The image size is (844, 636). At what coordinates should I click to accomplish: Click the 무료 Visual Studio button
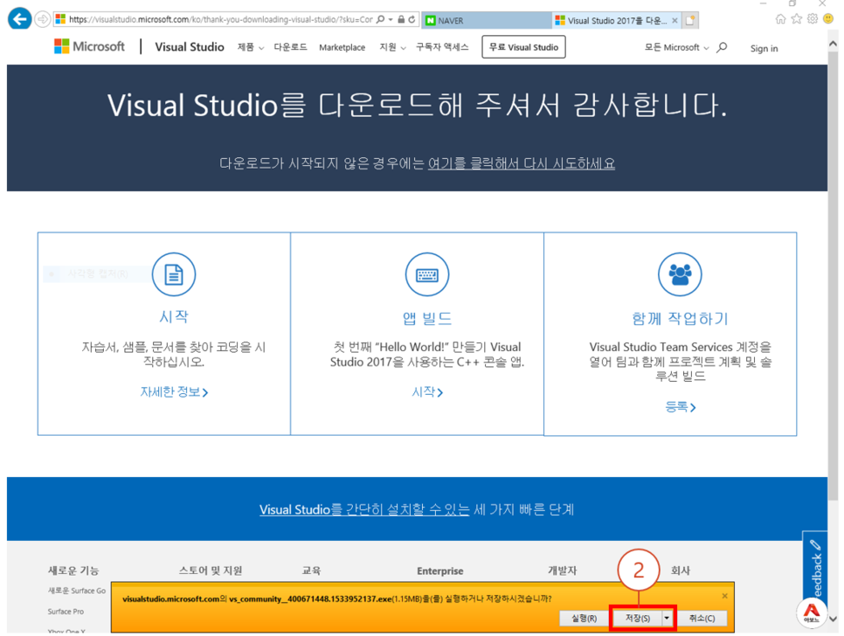point(523,47)
